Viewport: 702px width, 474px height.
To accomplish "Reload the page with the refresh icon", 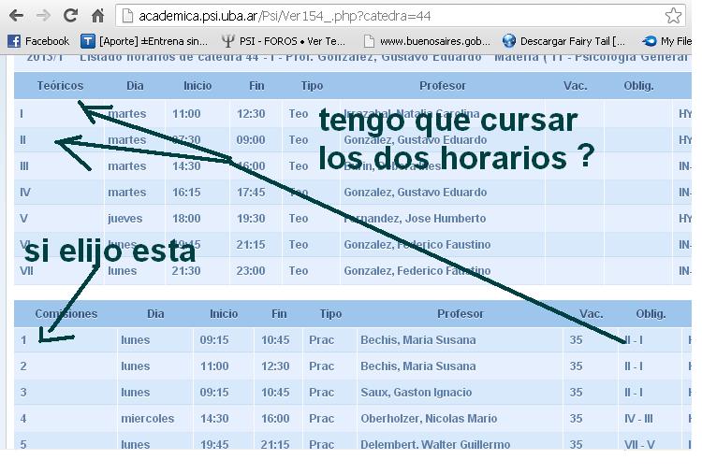I will pos(70,16).
